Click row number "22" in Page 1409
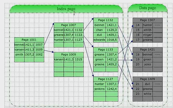Viewport: 173px width, 108px height. point(138,89)
